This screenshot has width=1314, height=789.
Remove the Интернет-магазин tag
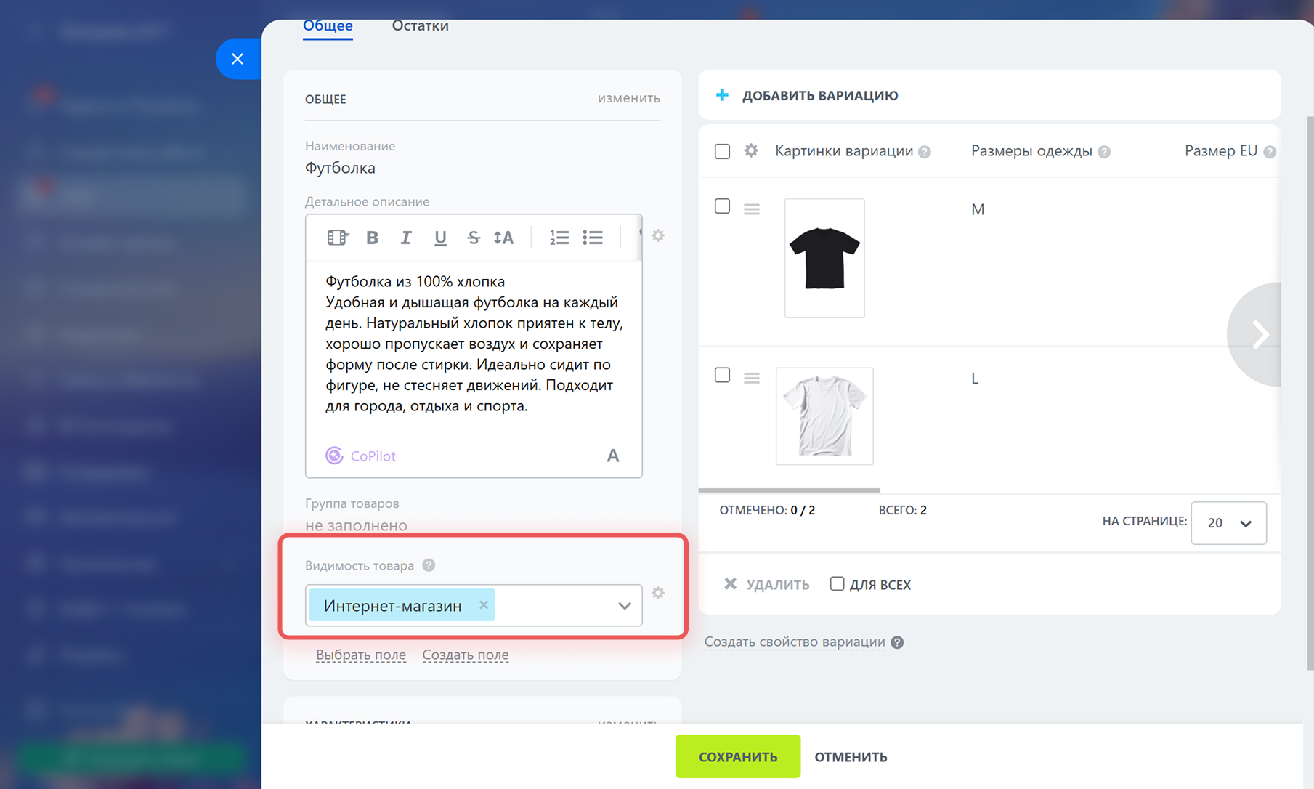[484, 604]
